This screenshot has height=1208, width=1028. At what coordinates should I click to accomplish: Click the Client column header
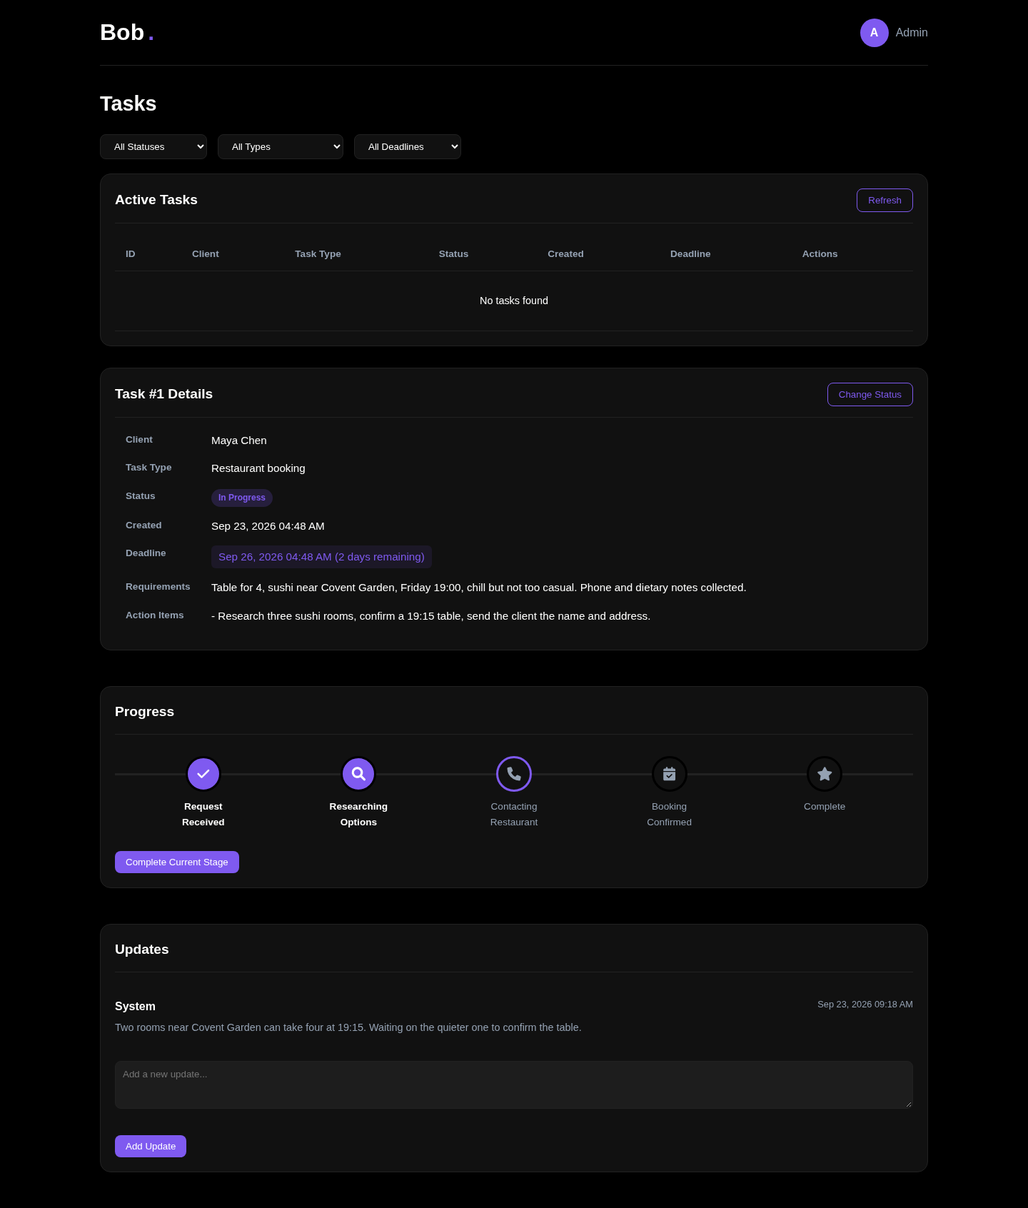pos(206,254)
